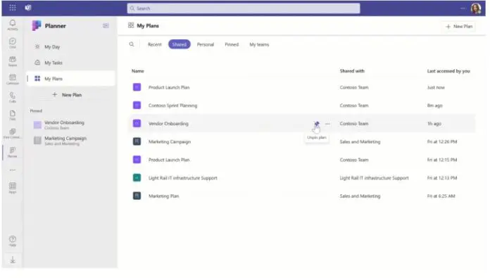Click the 'Just now' access time

(436, 87)
